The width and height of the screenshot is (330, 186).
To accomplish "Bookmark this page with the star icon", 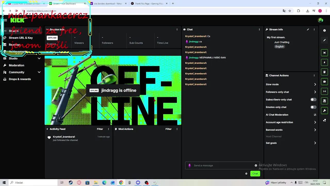I will pos(290,11).
